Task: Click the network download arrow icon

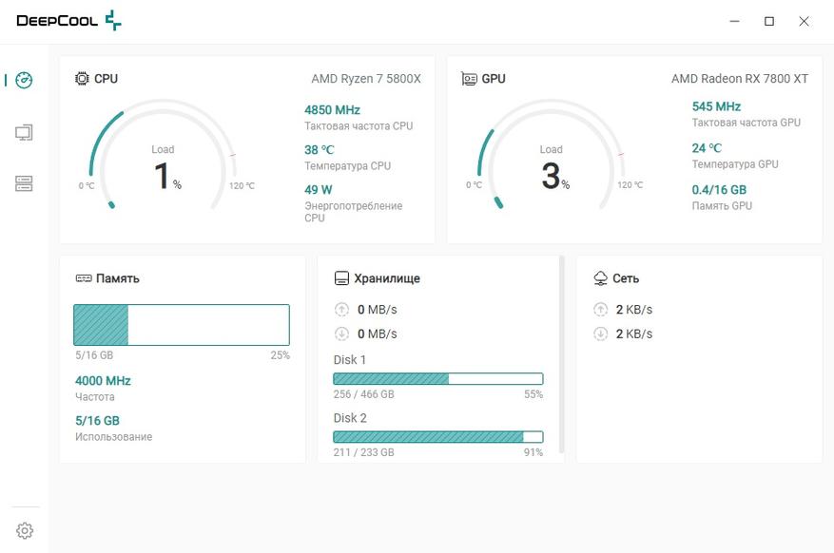Action: (x=600, y=334)
